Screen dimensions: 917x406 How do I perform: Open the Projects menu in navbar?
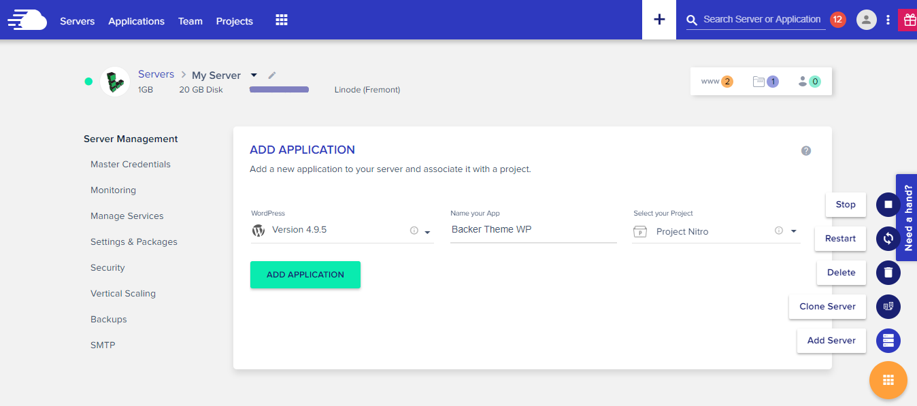click(x=235, y=21)
